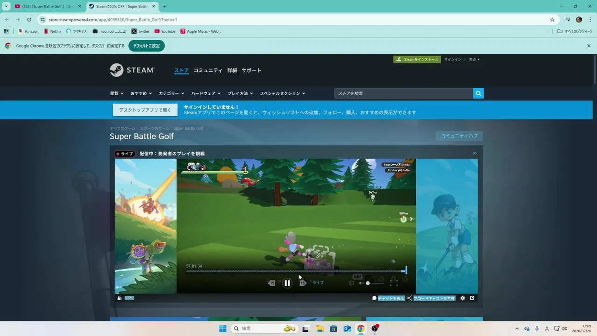Click the Chrome back arrow
This screenshot has height=336, width=597.
[x=7, y=20]
